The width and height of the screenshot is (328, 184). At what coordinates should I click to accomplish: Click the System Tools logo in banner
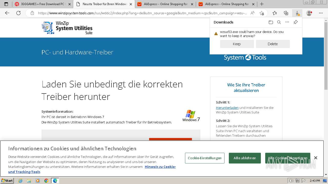pyautogui.click(x=245, y=57)
